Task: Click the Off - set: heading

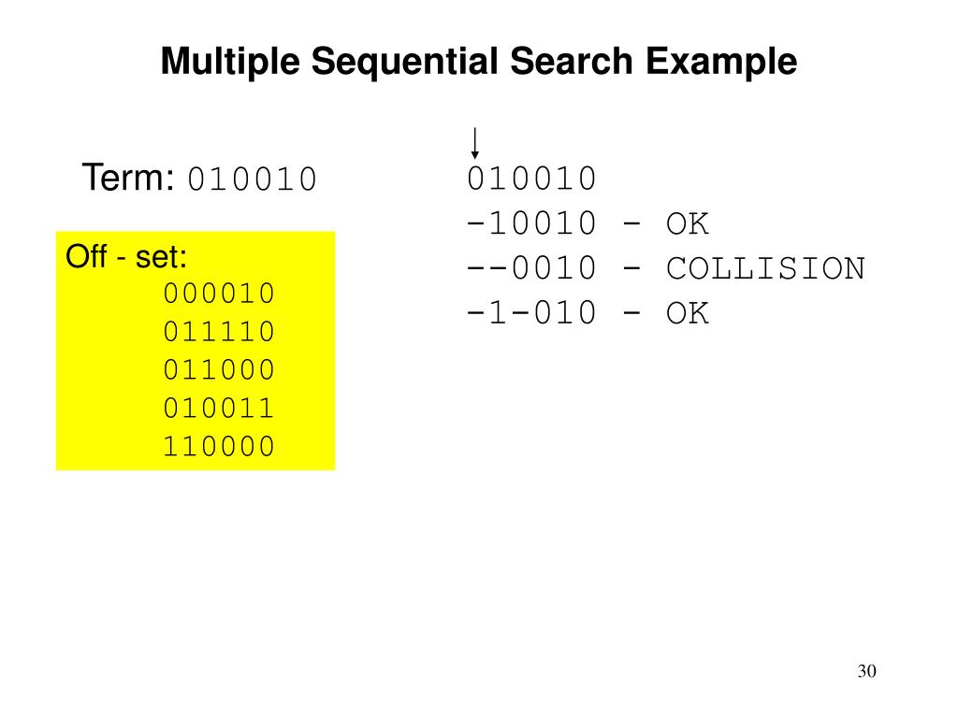Action: [x=126, y=257]
